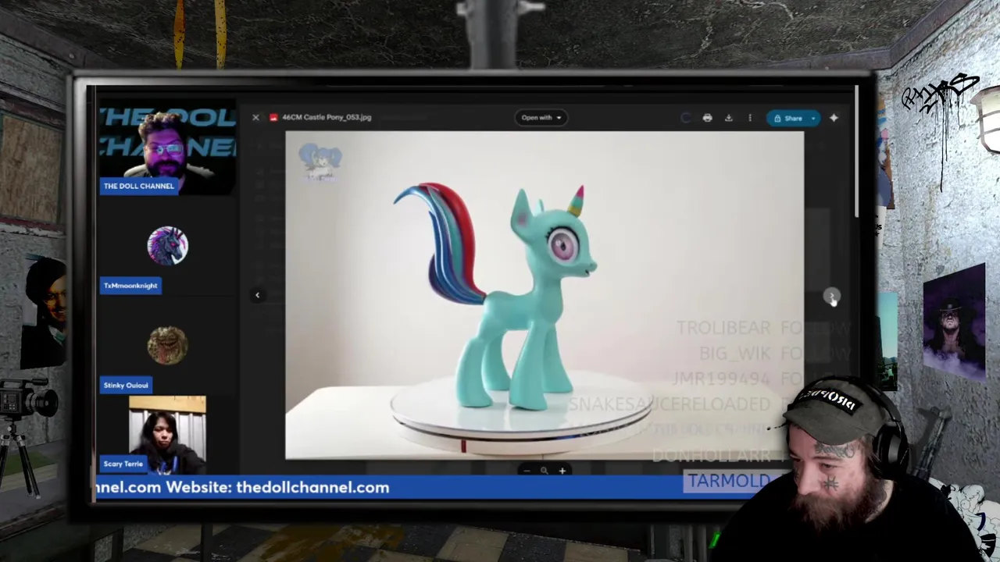Open the 'Open with' dropdown

pyautogui.click(x=541, y=118)
